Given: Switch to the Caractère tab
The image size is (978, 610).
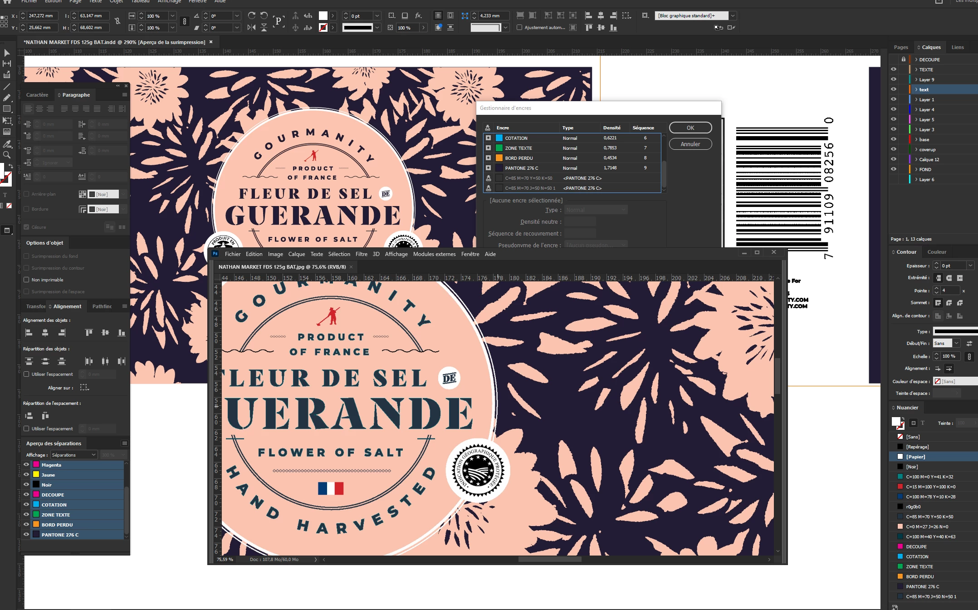Looking at the screenshot, I should 37,95.
